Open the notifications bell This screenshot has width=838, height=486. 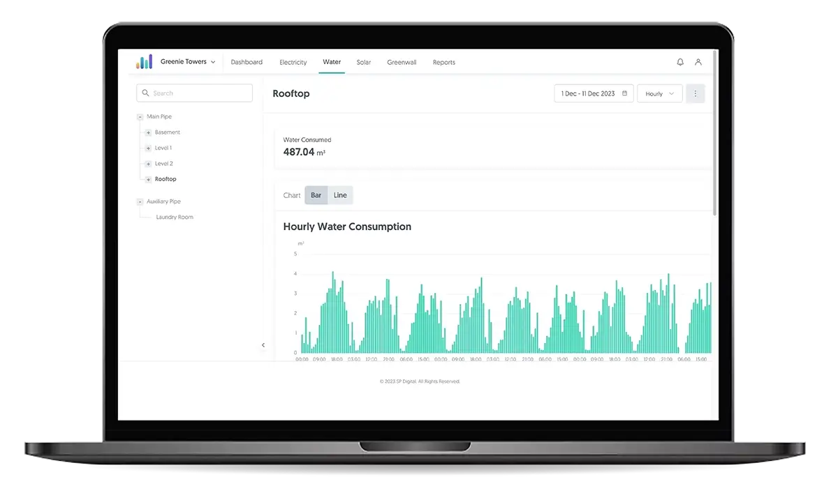(x=679, y=62)
